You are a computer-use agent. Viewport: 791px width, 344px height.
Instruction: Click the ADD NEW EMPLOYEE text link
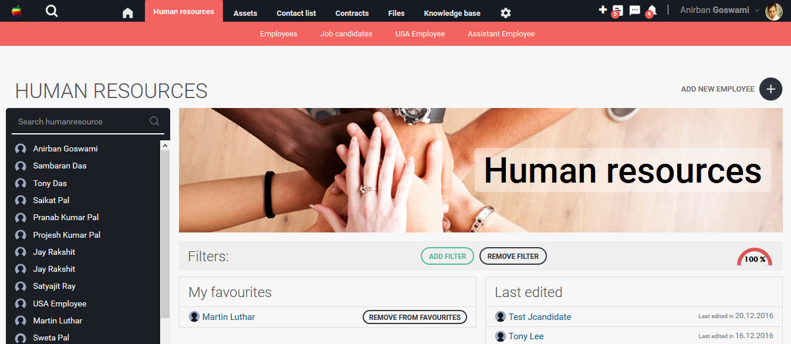[718, 89]
